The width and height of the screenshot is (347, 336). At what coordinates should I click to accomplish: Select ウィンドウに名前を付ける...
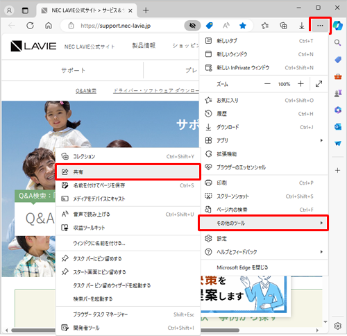coord(128,243)
